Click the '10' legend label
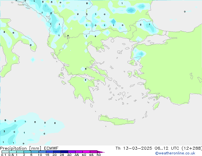The width and height of the screenshot is (202, 156). tap(40, 155)
